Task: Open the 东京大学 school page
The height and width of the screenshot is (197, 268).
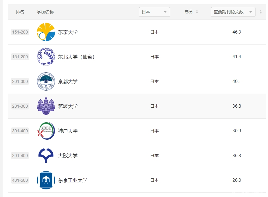Action: (68, 32)
